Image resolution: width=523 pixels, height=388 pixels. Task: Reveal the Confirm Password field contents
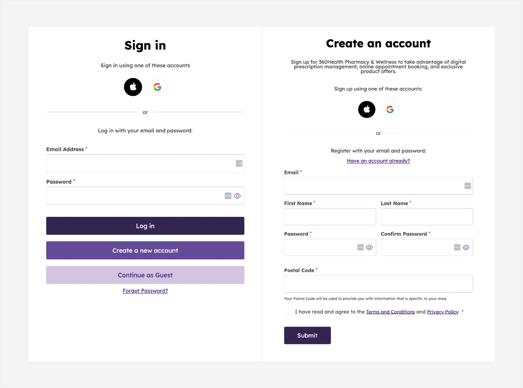466,247
